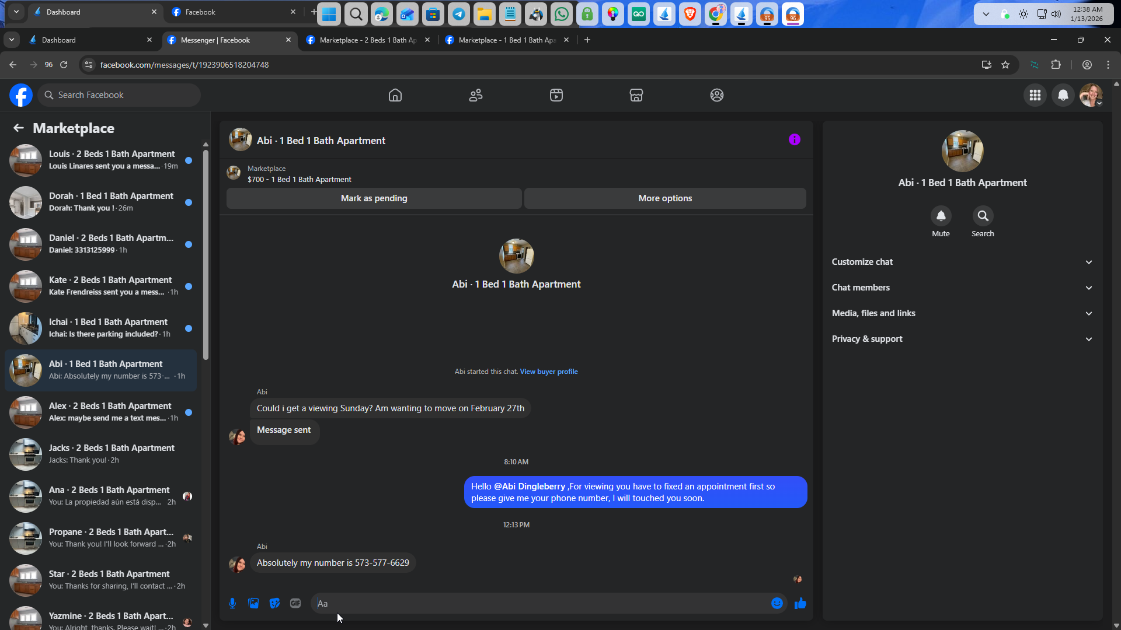Open the emoji picker in composer

[777, 603]
